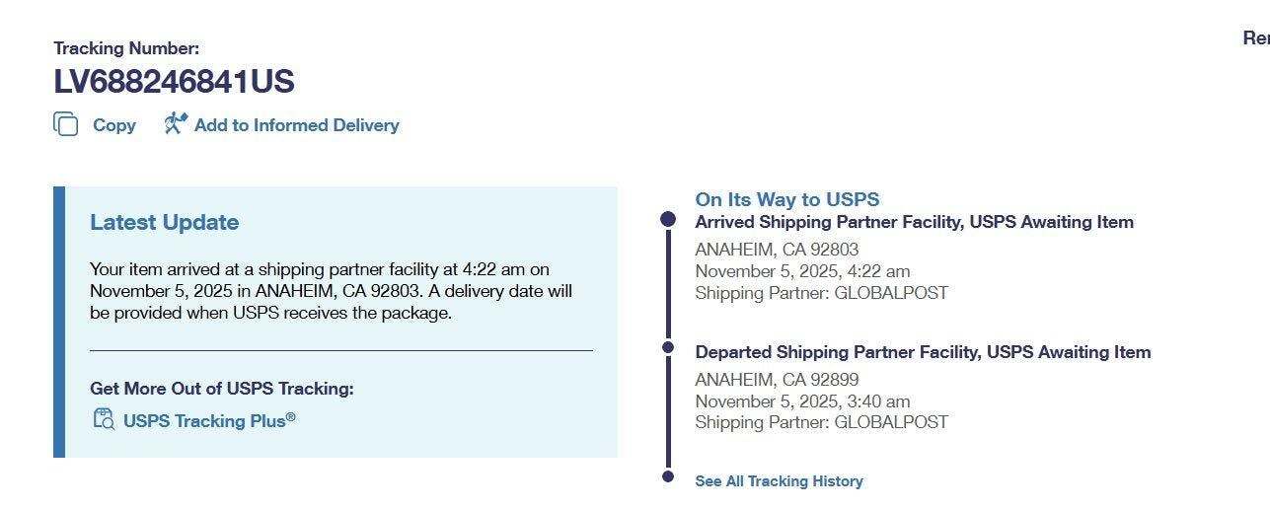Click the partially visible Remove link at top right
Image resolution: width=1270 pixels, height=510 pixels.
click(1255, 38)
